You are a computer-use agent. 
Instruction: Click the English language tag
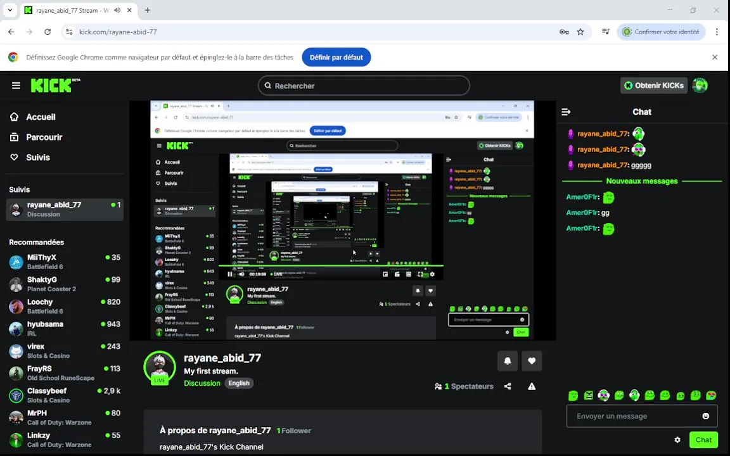coord(239,383)
